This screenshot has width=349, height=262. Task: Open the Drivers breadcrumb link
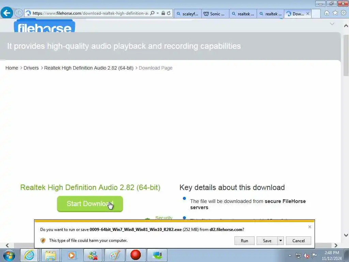pos(31,68)
